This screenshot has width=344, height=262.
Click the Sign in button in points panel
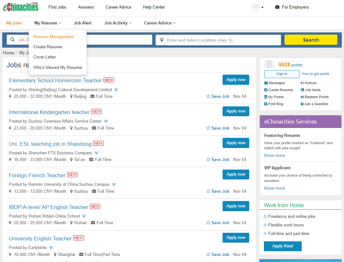click(x=282, y=74)
